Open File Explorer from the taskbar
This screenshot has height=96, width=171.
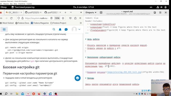17,94
